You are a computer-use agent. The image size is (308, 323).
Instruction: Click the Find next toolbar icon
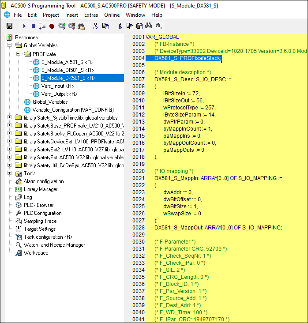[158, 26]
